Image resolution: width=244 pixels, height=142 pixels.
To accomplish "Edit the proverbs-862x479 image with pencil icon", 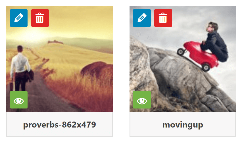I will [x=19, y=18].
